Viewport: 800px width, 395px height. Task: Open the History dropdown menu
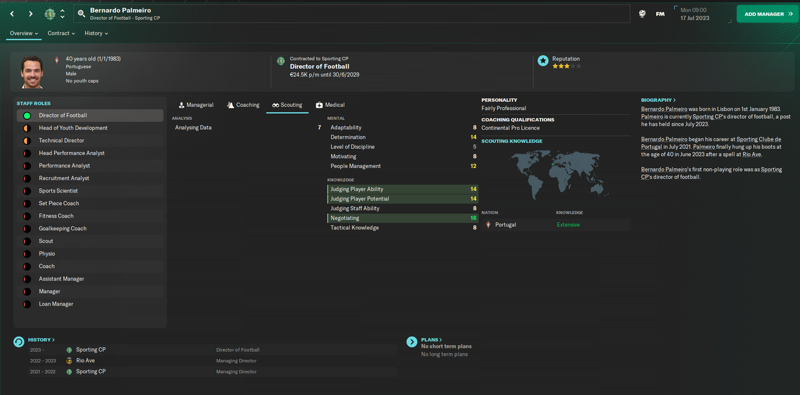[96, 33]
